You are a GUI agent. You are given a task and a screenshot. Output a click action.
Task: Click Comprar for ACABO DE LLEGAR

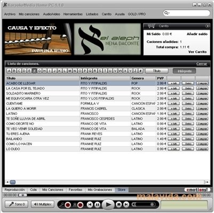(202, 83)
